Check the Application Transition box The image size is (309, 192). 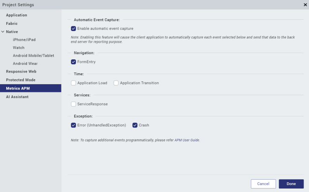116,83
